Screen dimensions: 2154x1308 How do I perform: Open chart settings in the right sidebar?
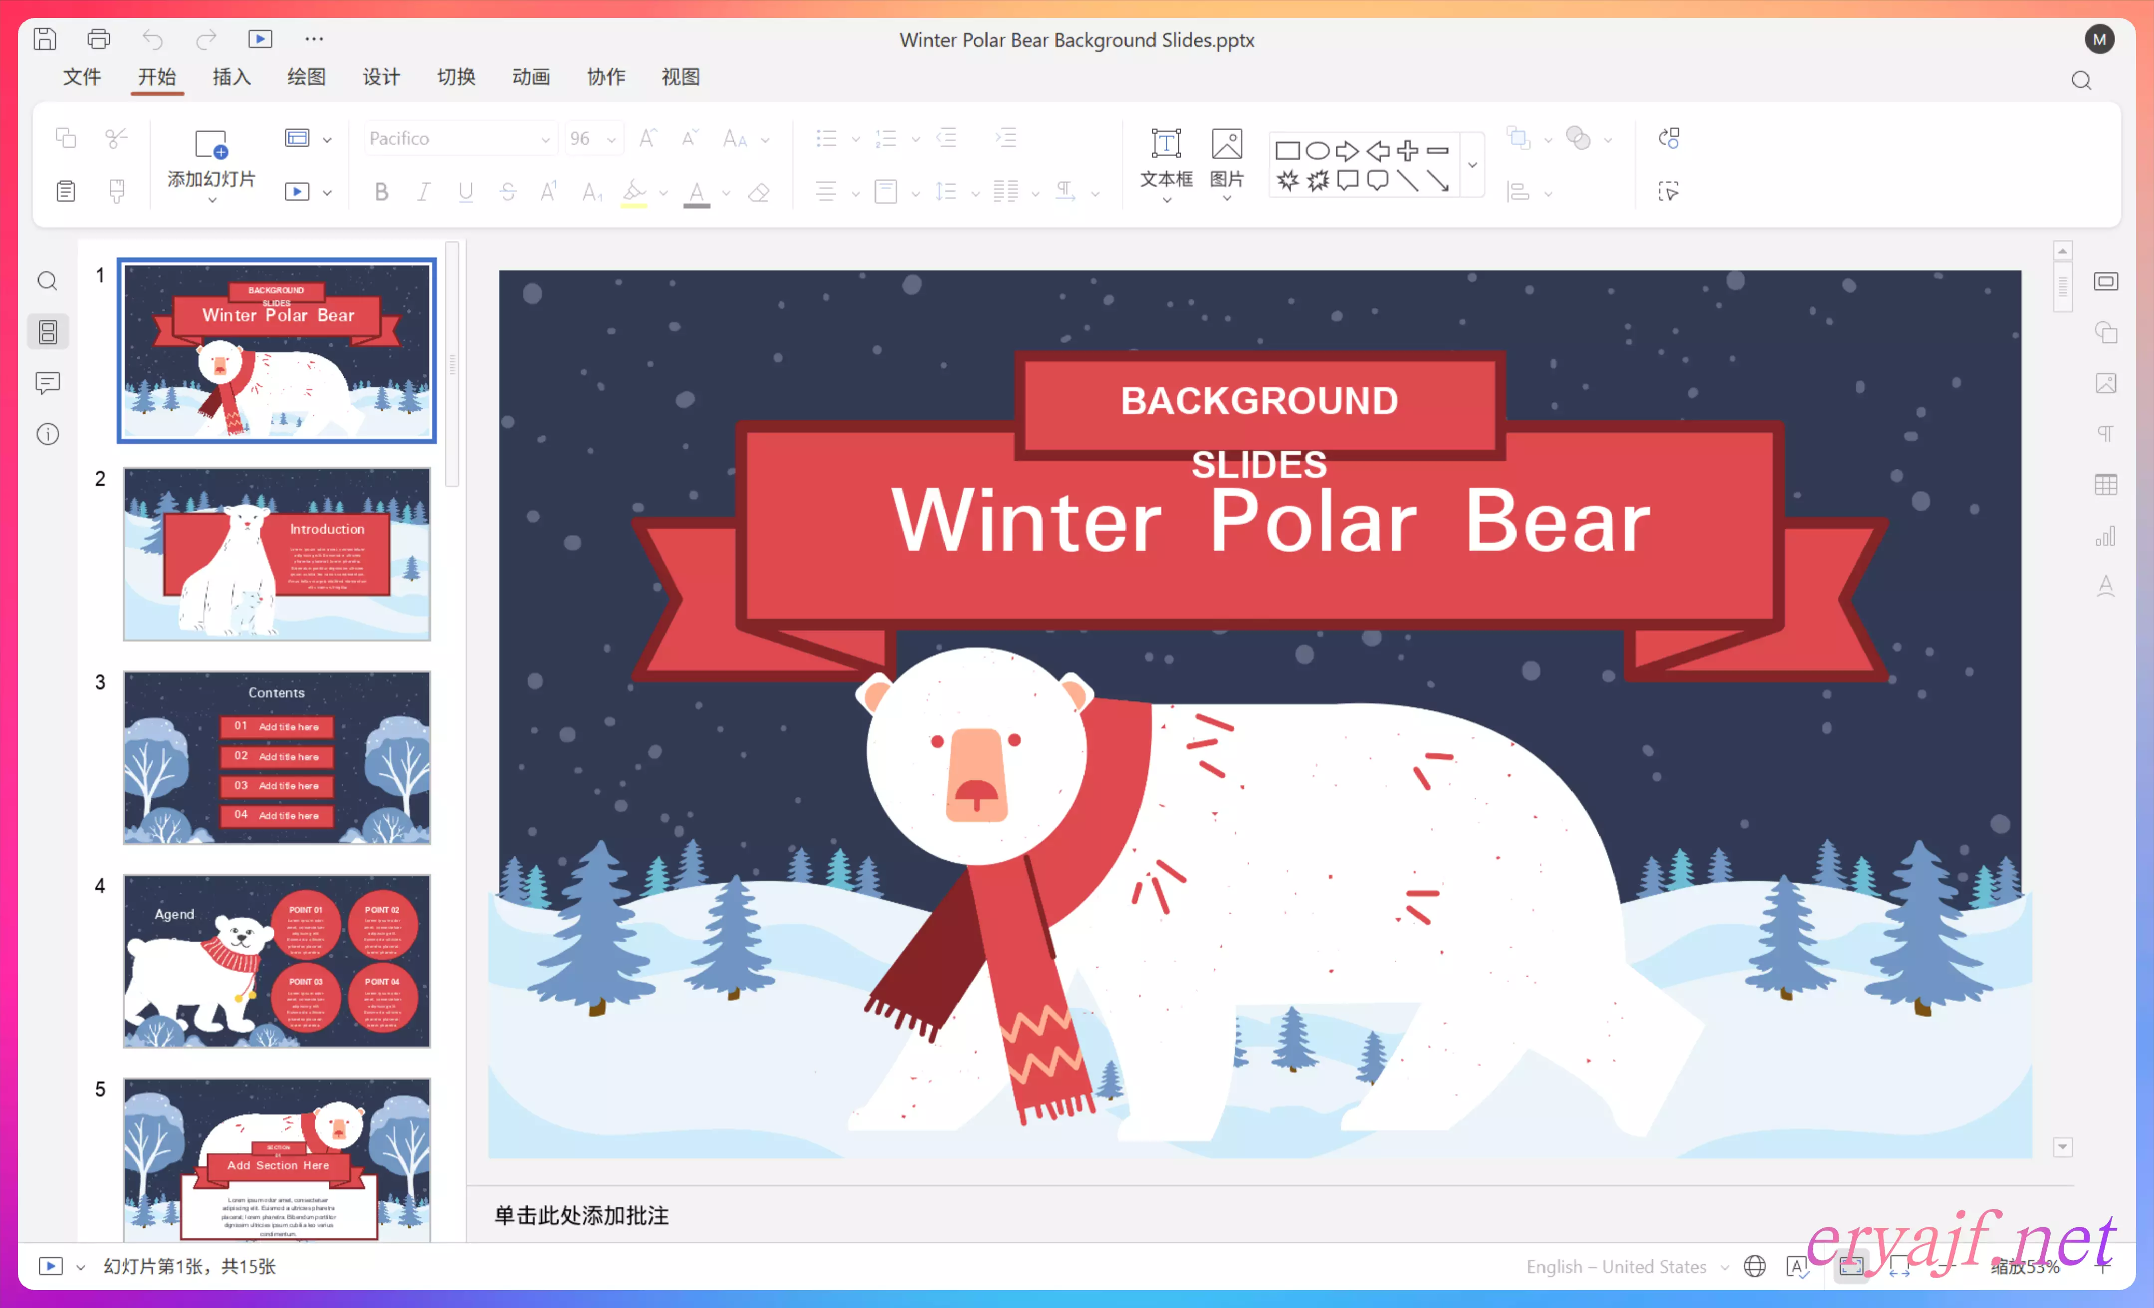coord(2105,536)
